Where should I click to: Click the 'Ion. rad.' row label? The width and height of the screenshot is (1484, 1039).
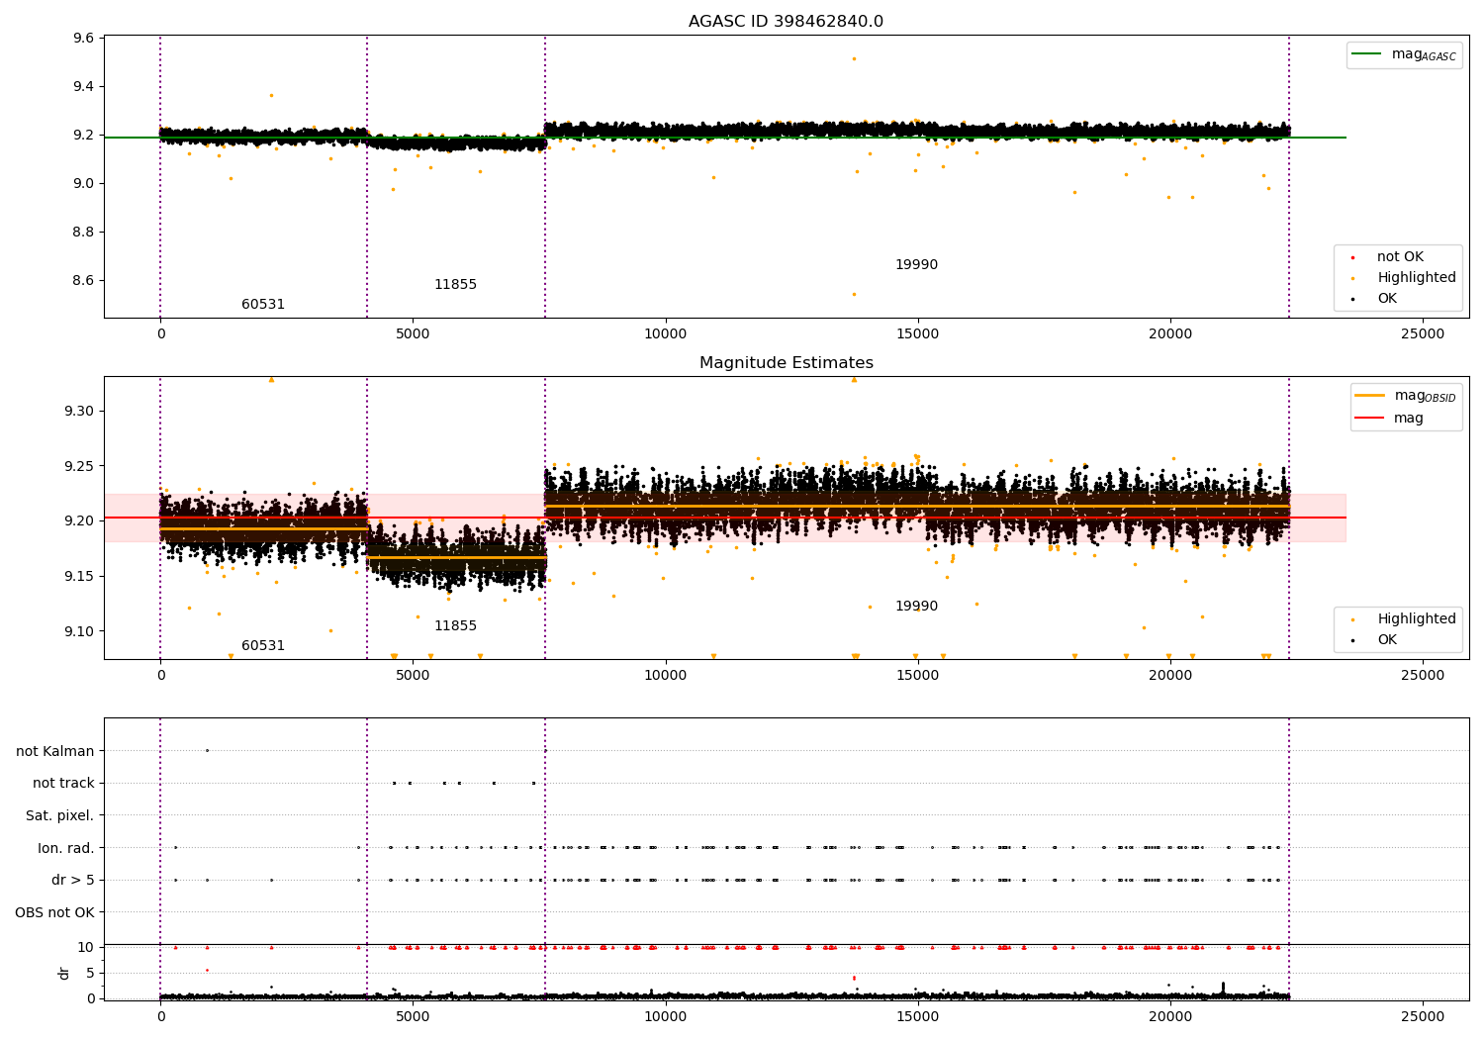(x=66, y=848)
